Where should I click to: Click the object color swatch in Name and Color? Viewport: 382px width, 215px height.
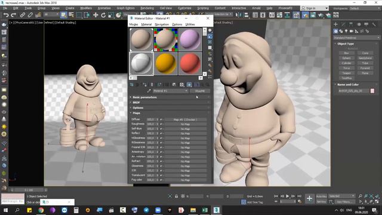coord(372,91)
